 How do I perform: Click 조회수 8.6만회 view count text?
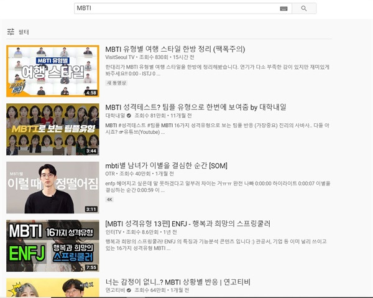[142, 232]
